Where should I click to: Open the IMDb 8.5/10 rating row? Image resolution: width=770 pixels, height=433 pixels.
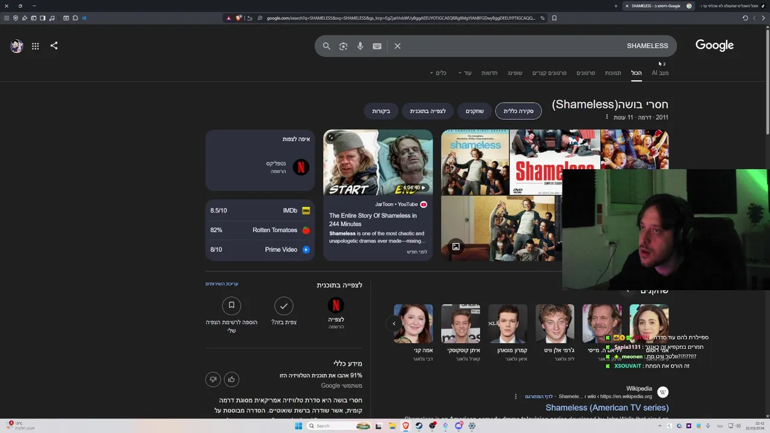[x=260, y=210]
